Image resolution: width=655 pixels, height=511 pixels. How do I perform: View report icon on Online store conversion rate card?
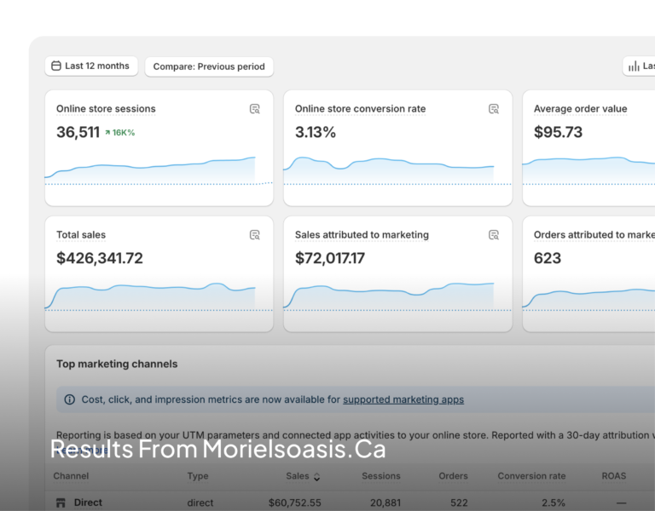(494, 109)
